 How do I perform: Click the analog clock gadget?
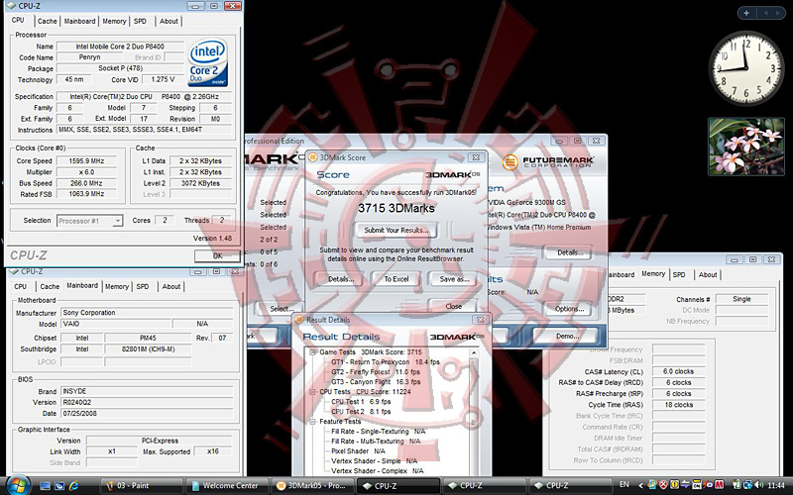click(x=746, y=67)
